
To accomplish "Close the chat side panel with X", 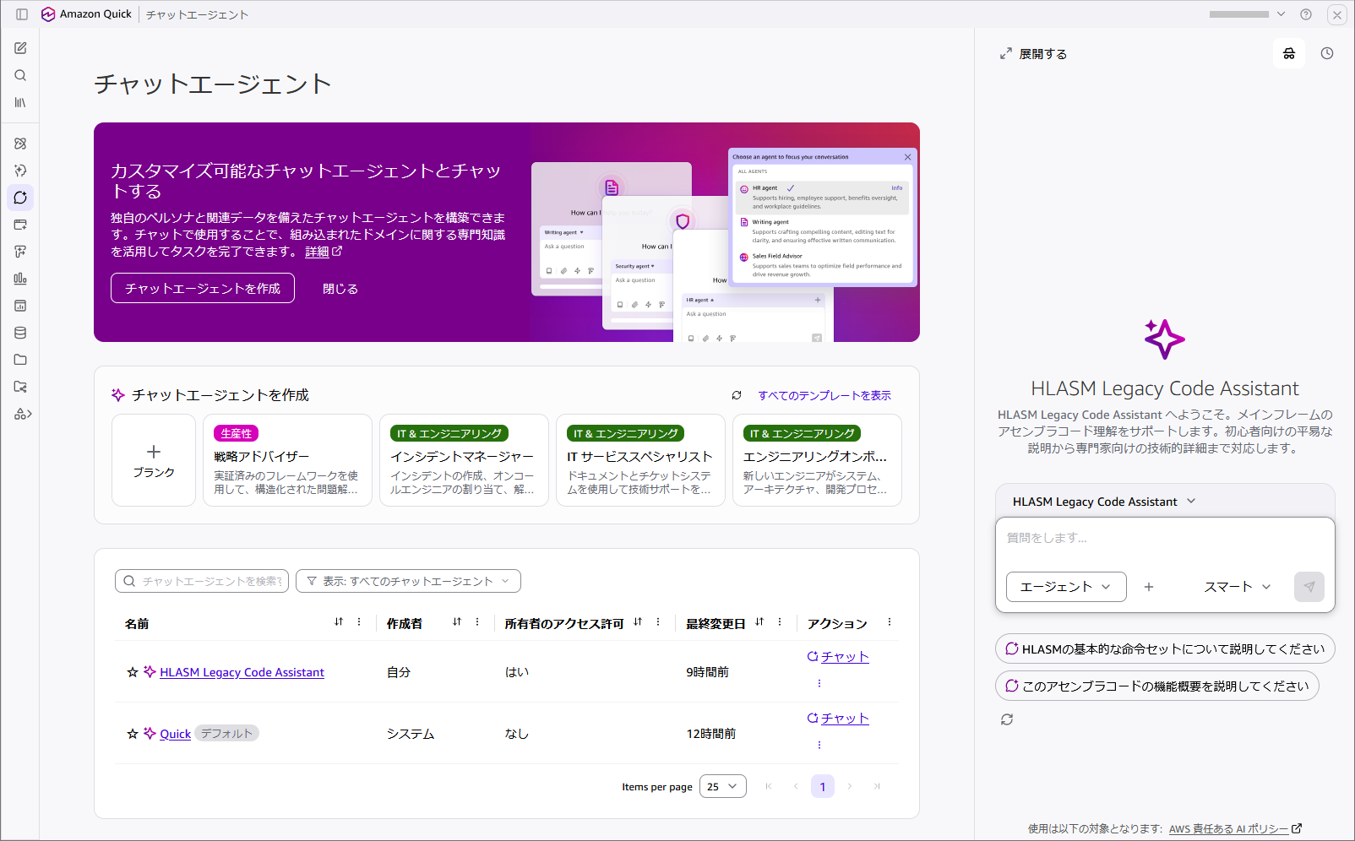I will click(1337, 14).
